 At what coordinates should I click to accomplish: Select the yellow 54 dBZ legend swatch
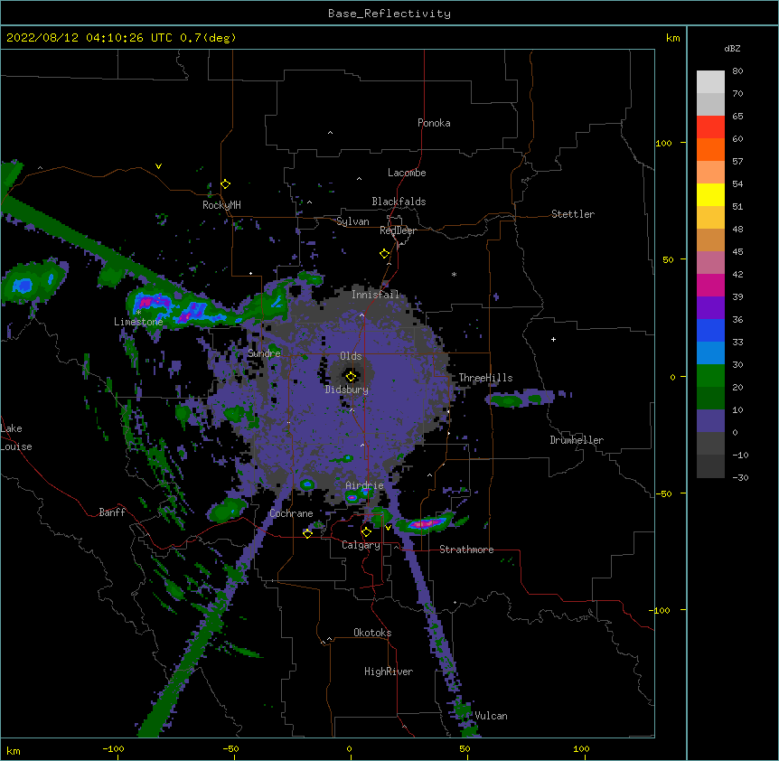(x=710, y=194)
